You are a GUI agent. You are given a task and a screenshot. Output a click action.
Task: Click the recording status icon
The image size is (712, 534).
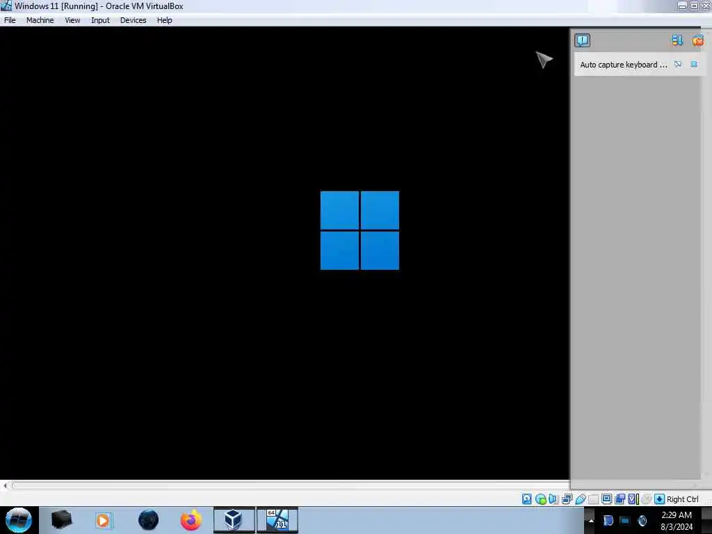(620, 499)
